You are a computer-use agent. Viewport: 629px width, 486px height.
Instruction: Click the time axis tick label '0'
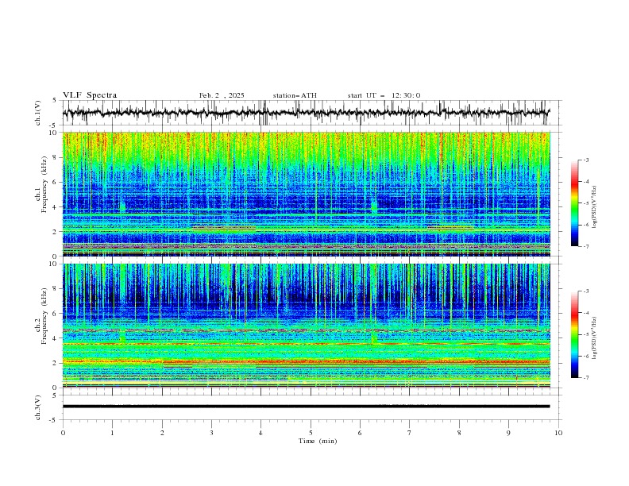[63, 433]
